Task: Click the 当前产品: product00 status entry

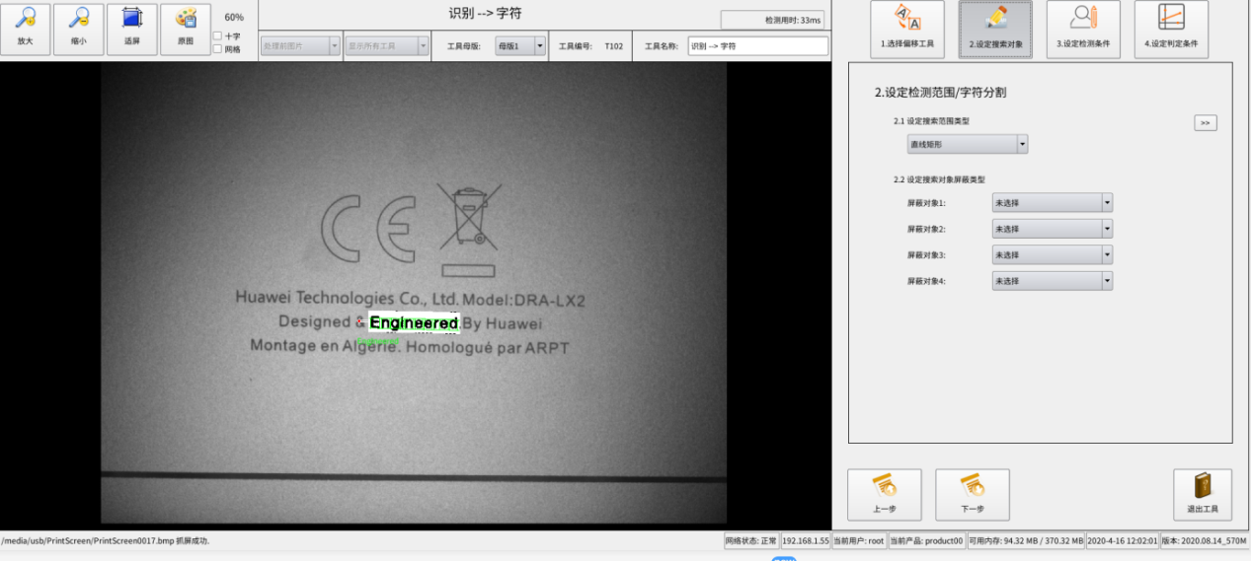Action: 926,541
